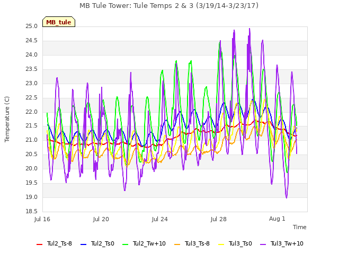Click the 22.5 y-axis tick label
The height and width of the screenshot is (254, 339).
tap(32, 97)
